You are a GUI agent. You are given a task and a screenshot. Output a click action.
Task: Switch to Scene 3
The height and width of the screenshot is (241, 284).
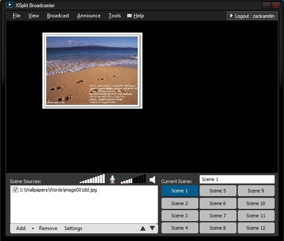point(180,216)
